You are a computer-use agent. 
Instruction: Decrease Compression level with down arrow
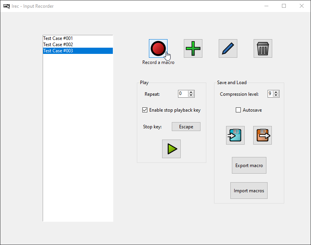click(276, 95)
